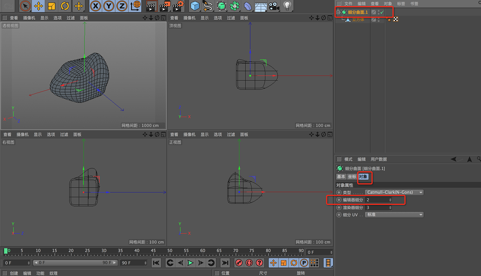Add a Camera from the toolbar
Viewport: 481px width, 276px height.
pyautogui.click(x=273, y=6)
